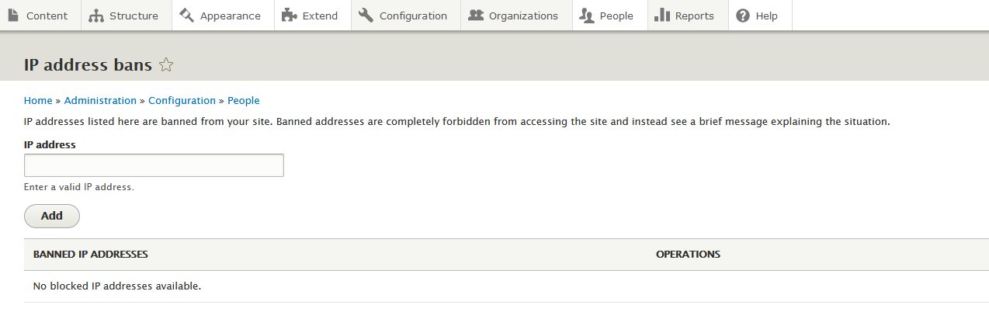Focus the IP address text field
The height and width of the screenshot is (319, 989).
[154, 165]
